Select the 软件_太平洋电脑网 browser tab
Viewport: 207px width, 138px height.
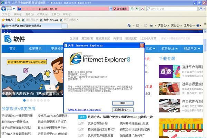pos(31,26)
